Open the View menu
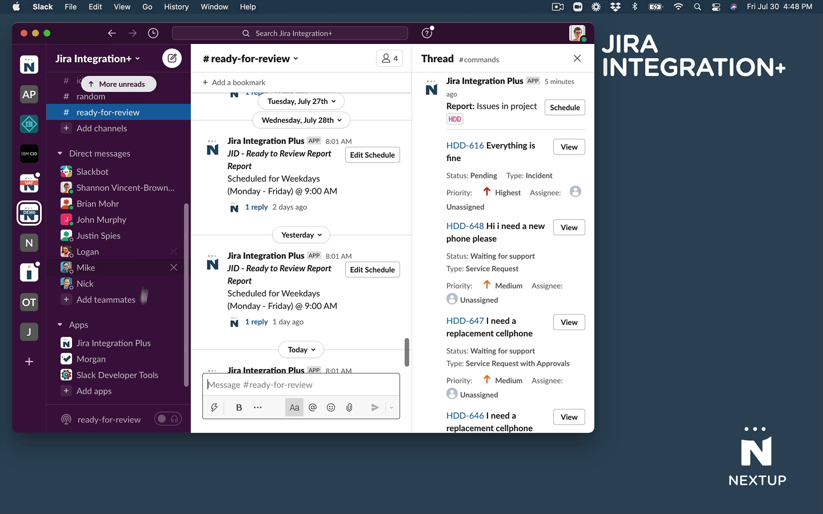 coord(122,7)
